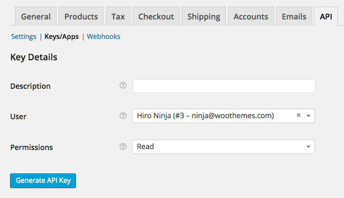Image resolution: width=344 pixels, height=198 pixels.
Task: Click the Permissions help question icon
Action: pos(123,146)
